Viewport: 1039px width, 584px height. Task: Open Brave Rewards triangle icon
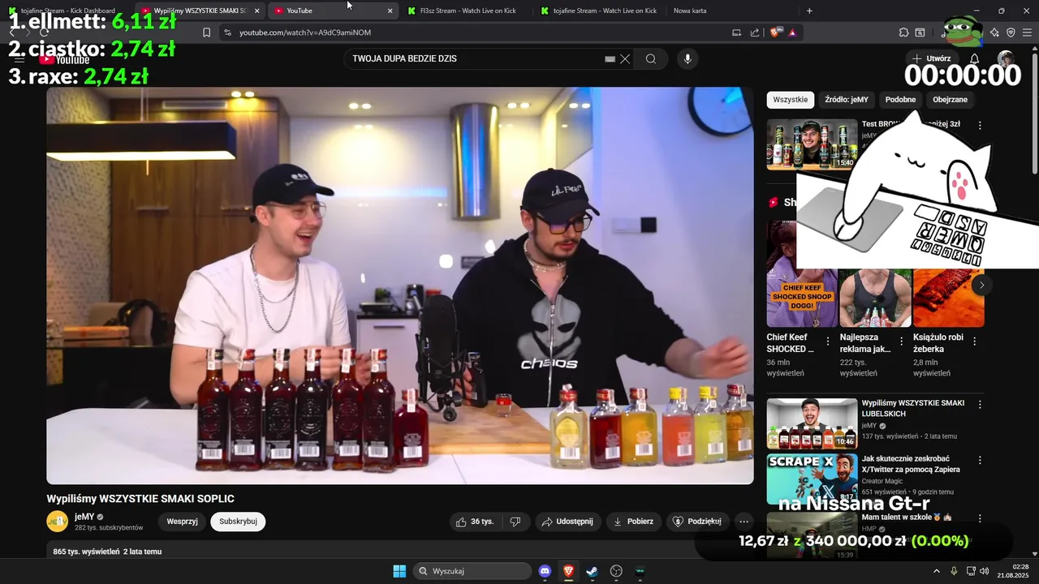click(x=792, y=32)
